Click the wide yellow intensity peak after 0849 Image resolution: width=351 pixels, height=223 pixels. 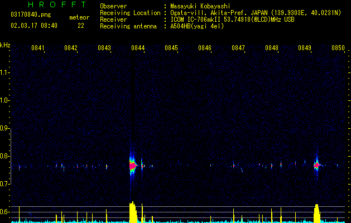[317, 214]
